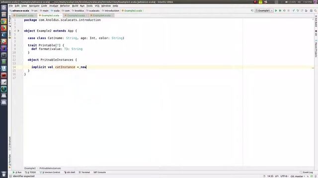Click the VCS Update Project icon
The width and height of the screenshot is (318, 178).
point(294,11)
